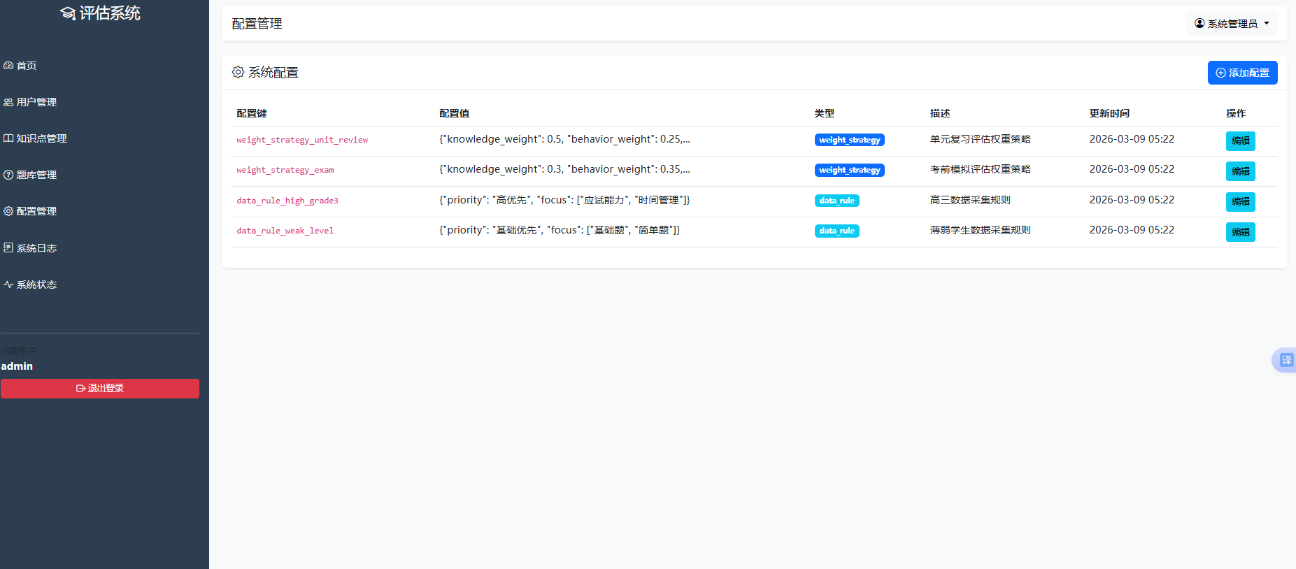
Task: Click the 类型 column header
Action: [825, 113]
